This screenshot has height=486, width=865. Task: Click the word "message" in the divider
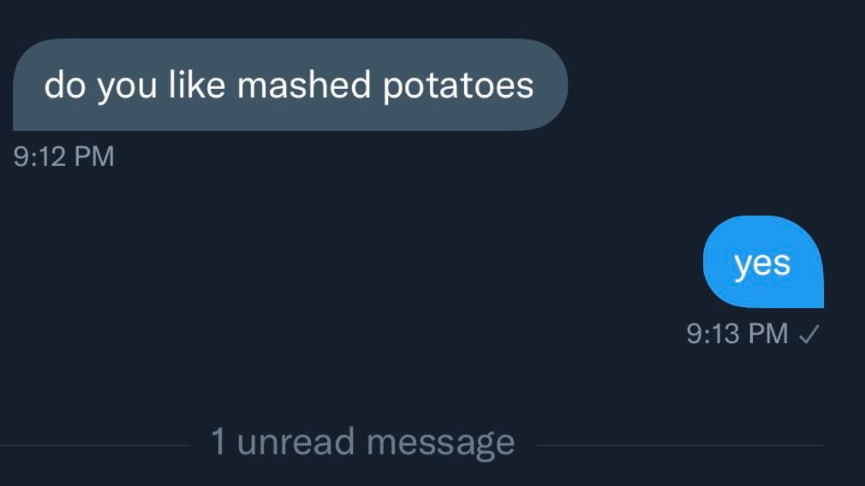(x=441, y=443)
